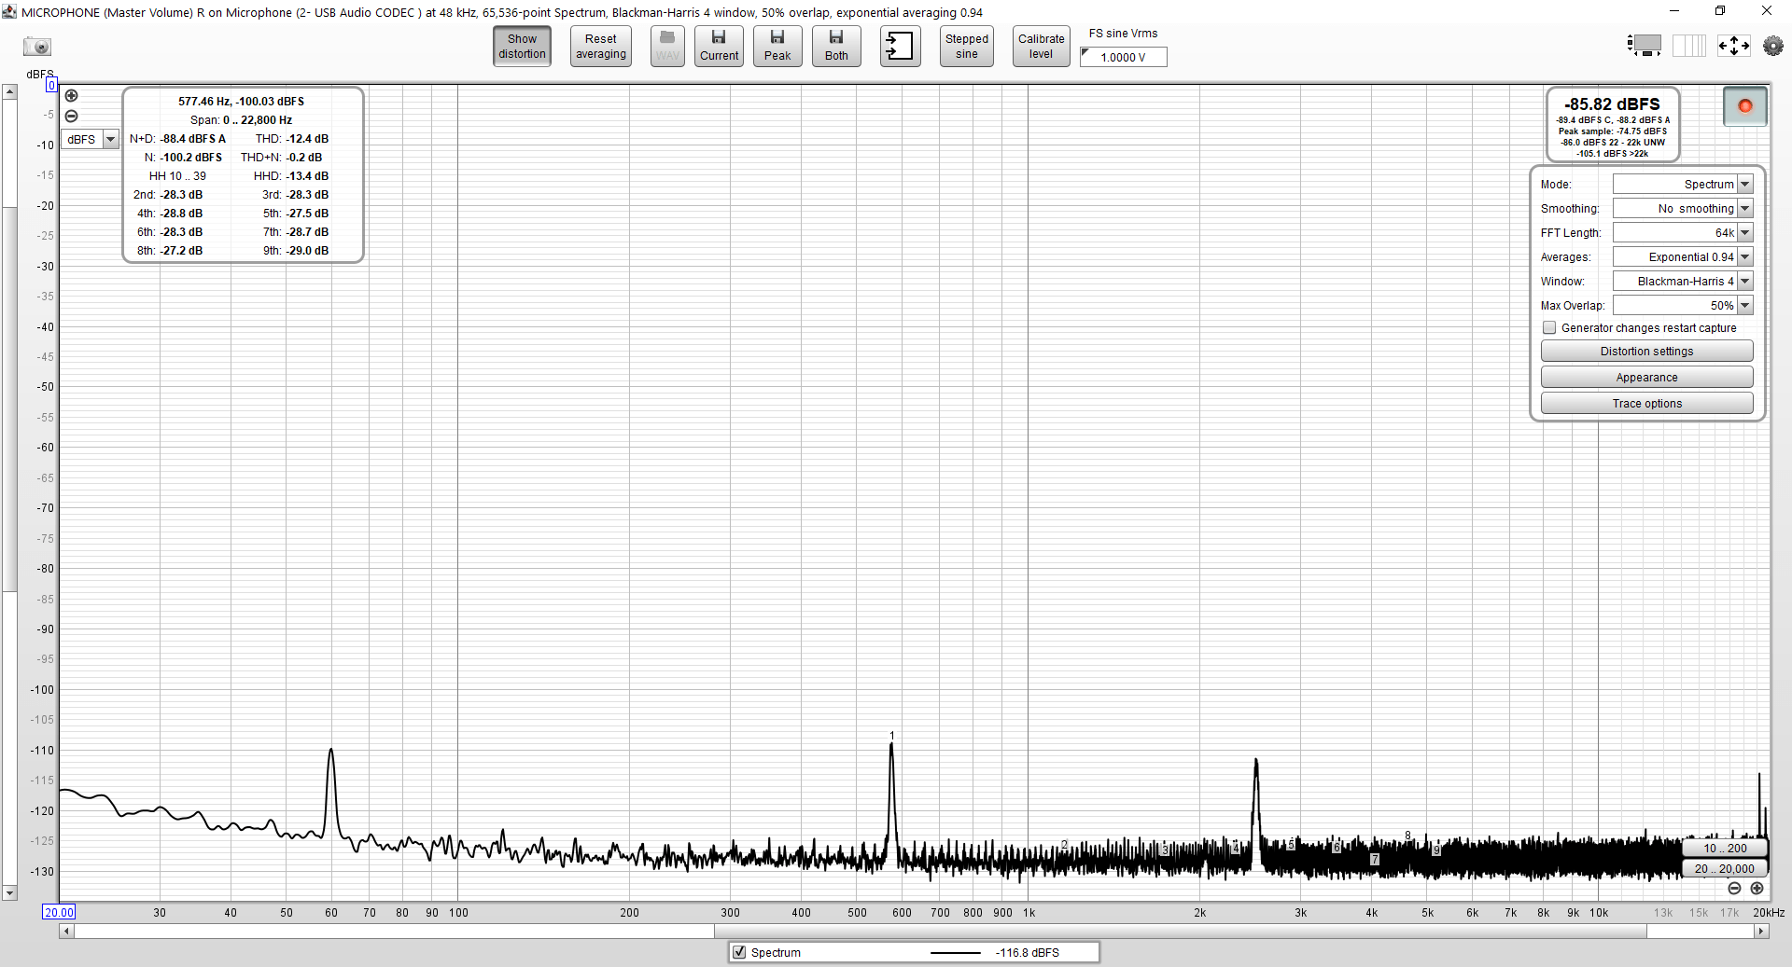Click the harmonic marker 1 on the peak

click(892, 736)
